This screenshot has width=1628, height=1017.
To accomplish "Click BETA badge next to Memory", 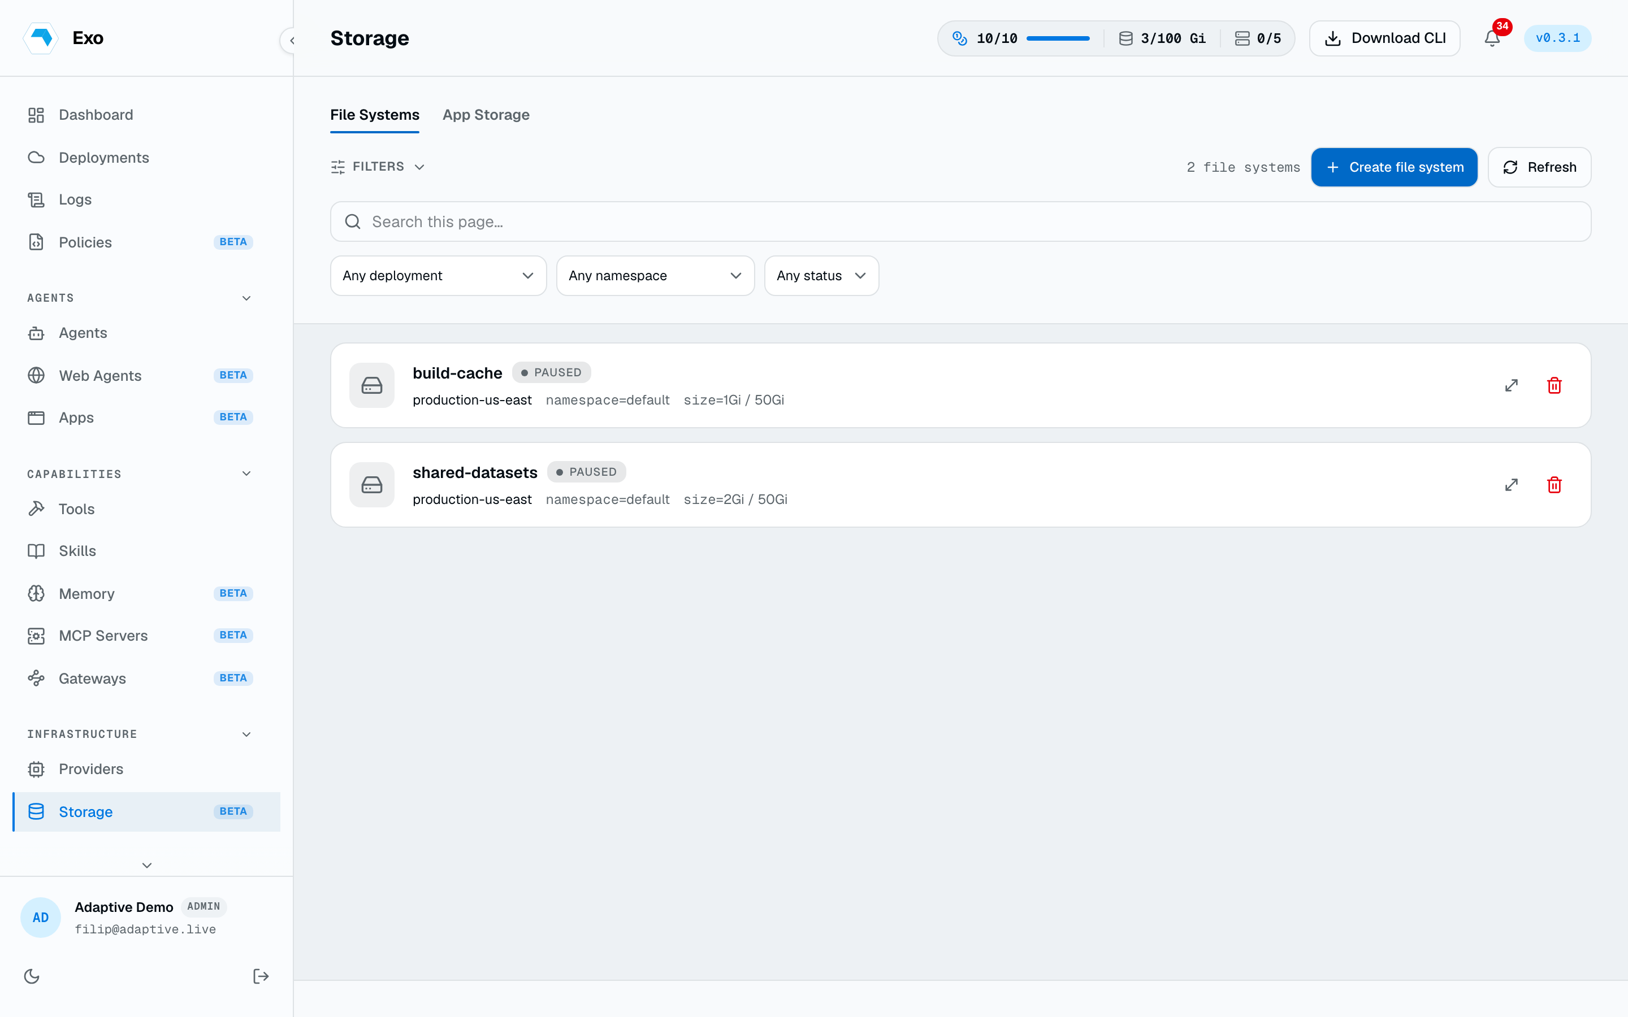I will 233,593.
